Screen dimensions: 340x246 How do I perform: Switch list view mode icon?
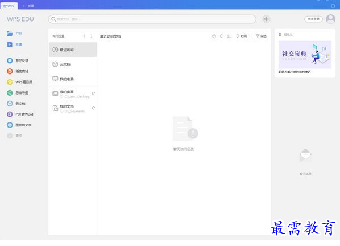[x=229, y=36]
